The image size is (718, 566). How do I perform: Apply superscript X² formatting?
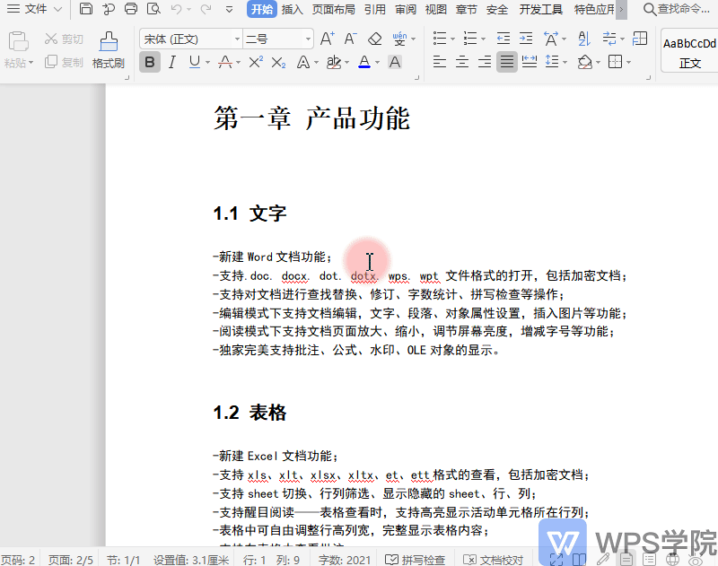pos(256,62)
